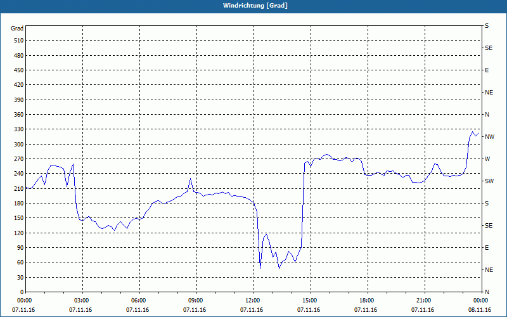Click the 'Windrichtung [Grad]' chart title

click(255, 6)
